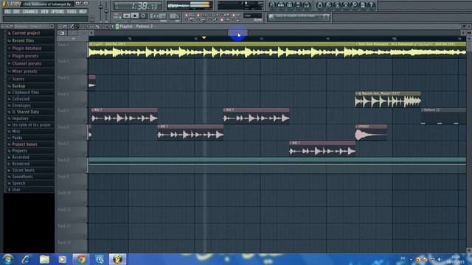The image size is (472, 265).
Task: Click the Play transport button
Action: point(127,15)
